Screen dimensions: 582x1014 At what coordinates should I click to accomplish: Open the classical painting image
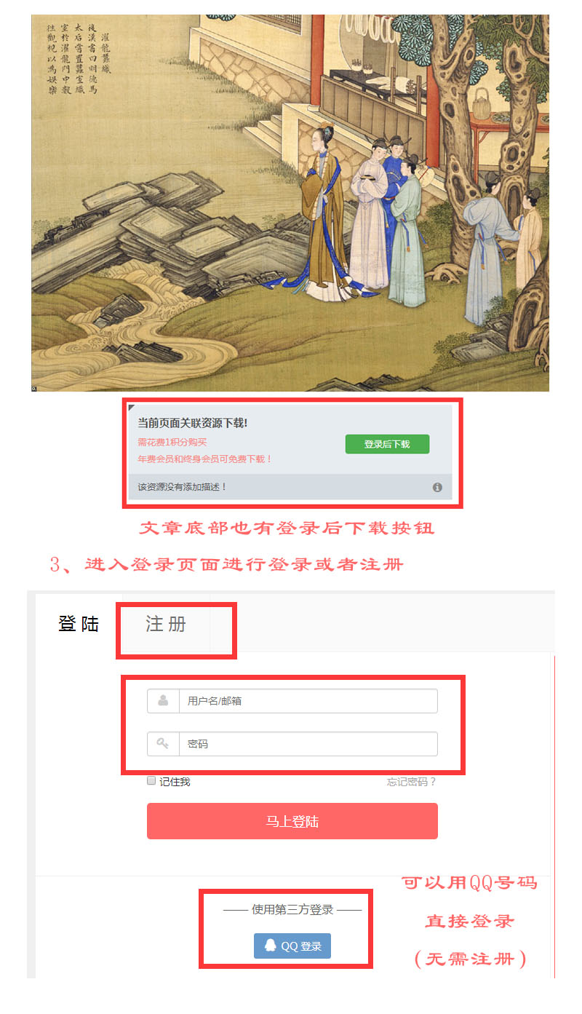(x=290, y=203)
